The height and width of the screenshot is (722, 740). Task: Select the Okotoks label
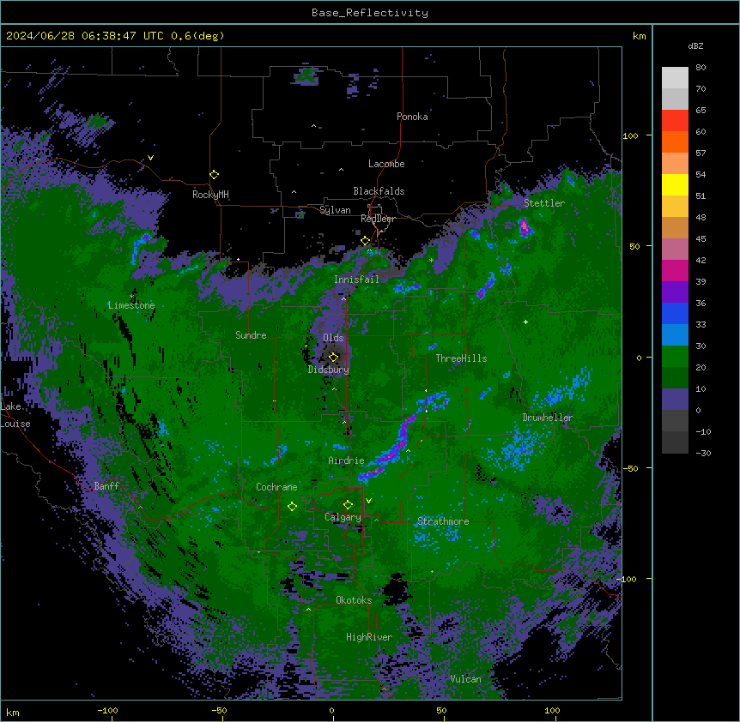point(354,600)
